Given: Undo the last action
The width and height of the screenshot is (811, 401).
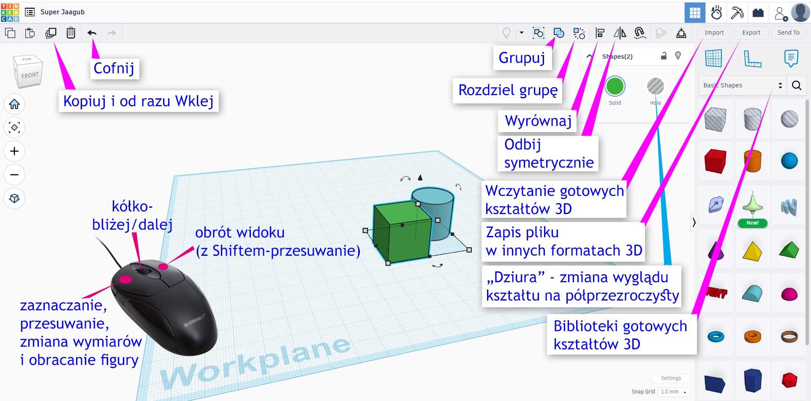Looking at the screenshot, I should coord(92,33).
